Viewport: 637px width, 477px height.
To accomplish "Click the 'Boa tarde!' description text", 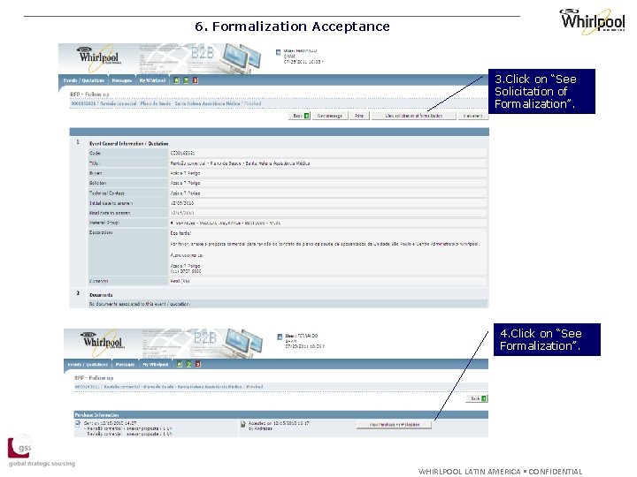I will coord(180,233).
